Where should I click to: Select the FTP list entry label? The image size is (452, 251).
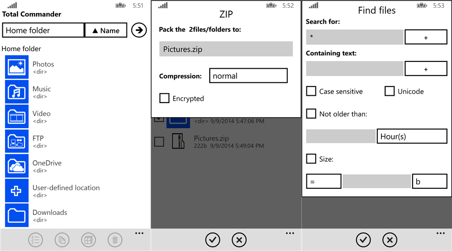point(38,138)
